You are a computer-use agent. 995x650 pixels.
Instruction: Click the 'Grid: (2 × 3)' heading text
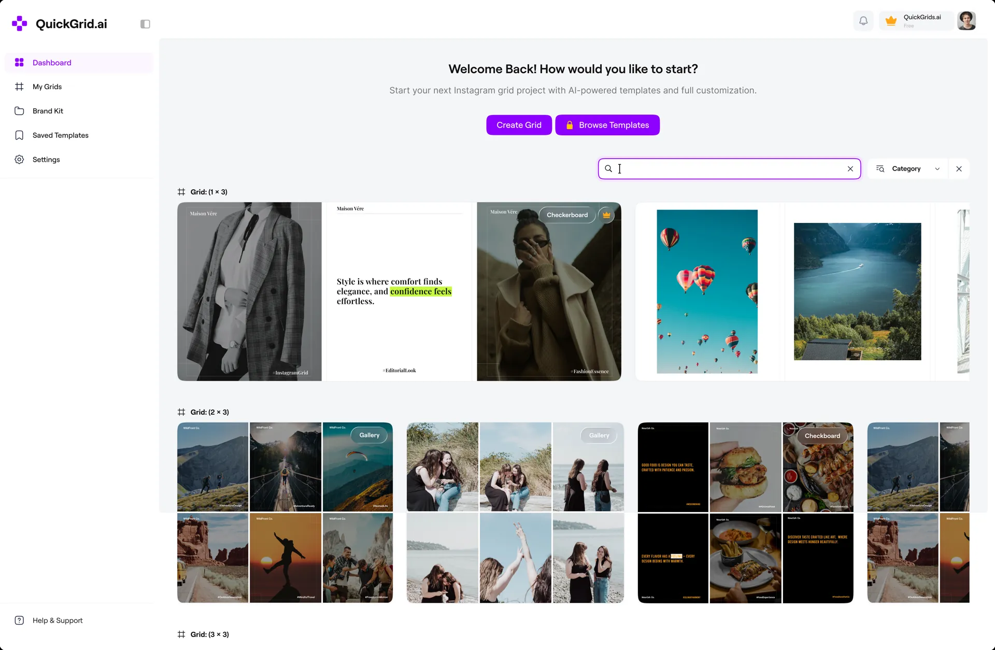pyautogui.click(x=210, y=412)
